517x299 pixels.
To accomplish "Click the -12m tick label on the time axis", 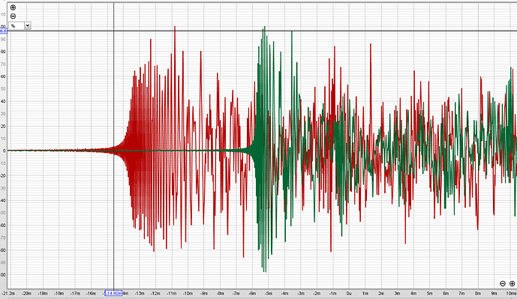I will 155,294.
